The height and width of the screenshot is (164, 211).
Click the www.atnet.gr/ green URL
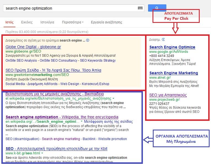tap(160, 77)
